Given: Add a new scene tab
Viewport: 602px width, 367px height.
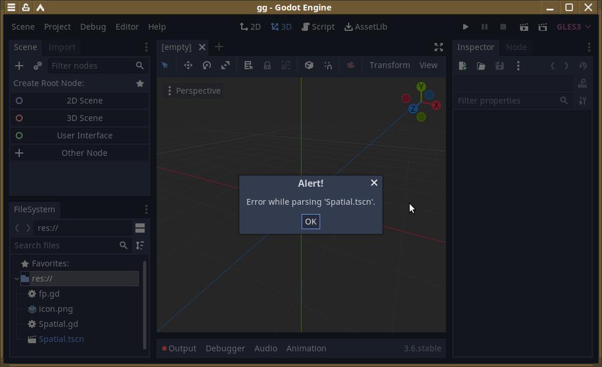Looking at the screenshot, I should (x=219, y=47).
